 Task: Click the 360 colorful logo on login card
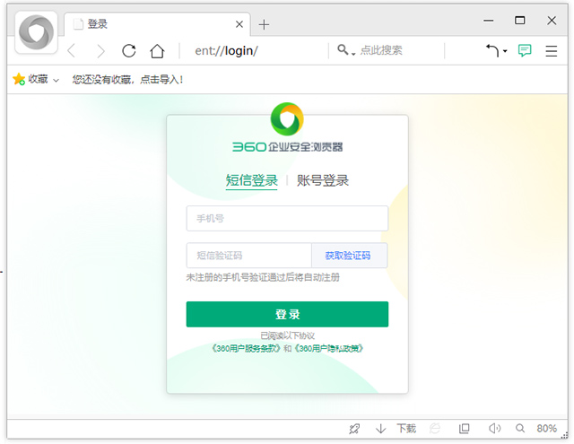pyautogui.click(x=287, y=119)
